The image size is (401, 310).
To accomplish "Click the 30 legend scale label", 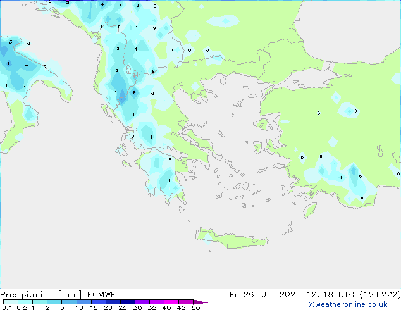I will point(137,307).
